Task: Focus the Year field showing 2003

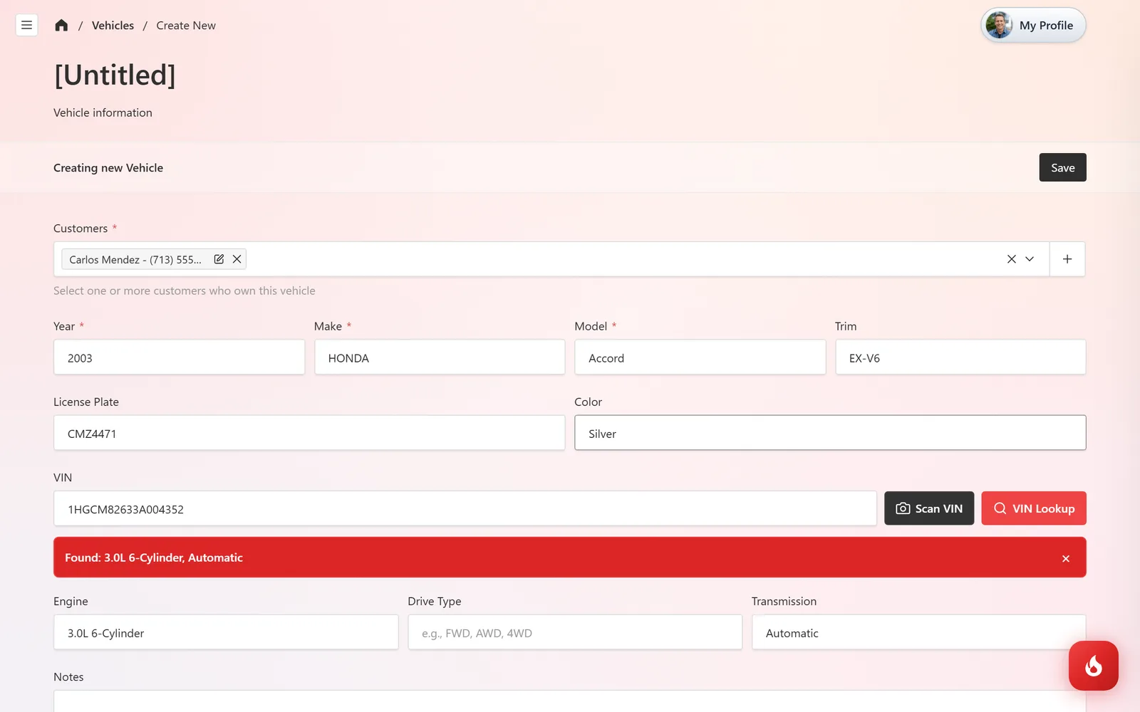Action: (x=179, y=357)
